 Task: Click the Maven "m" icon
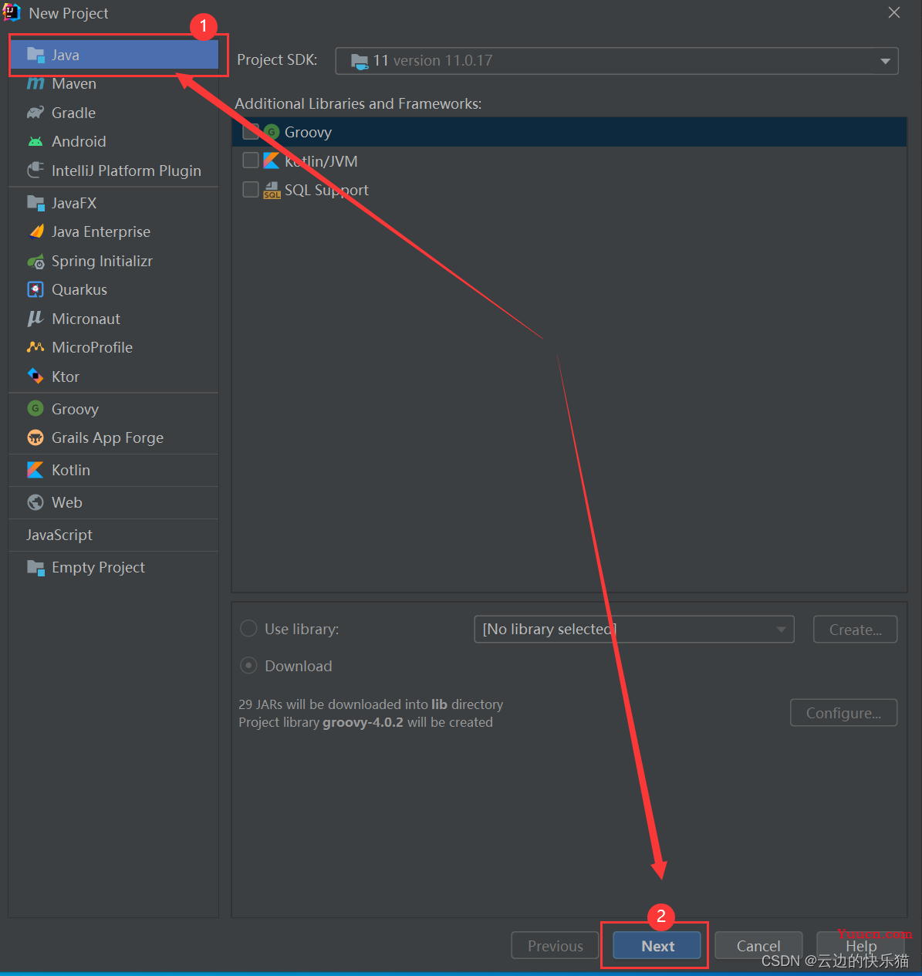coord(35,83)
